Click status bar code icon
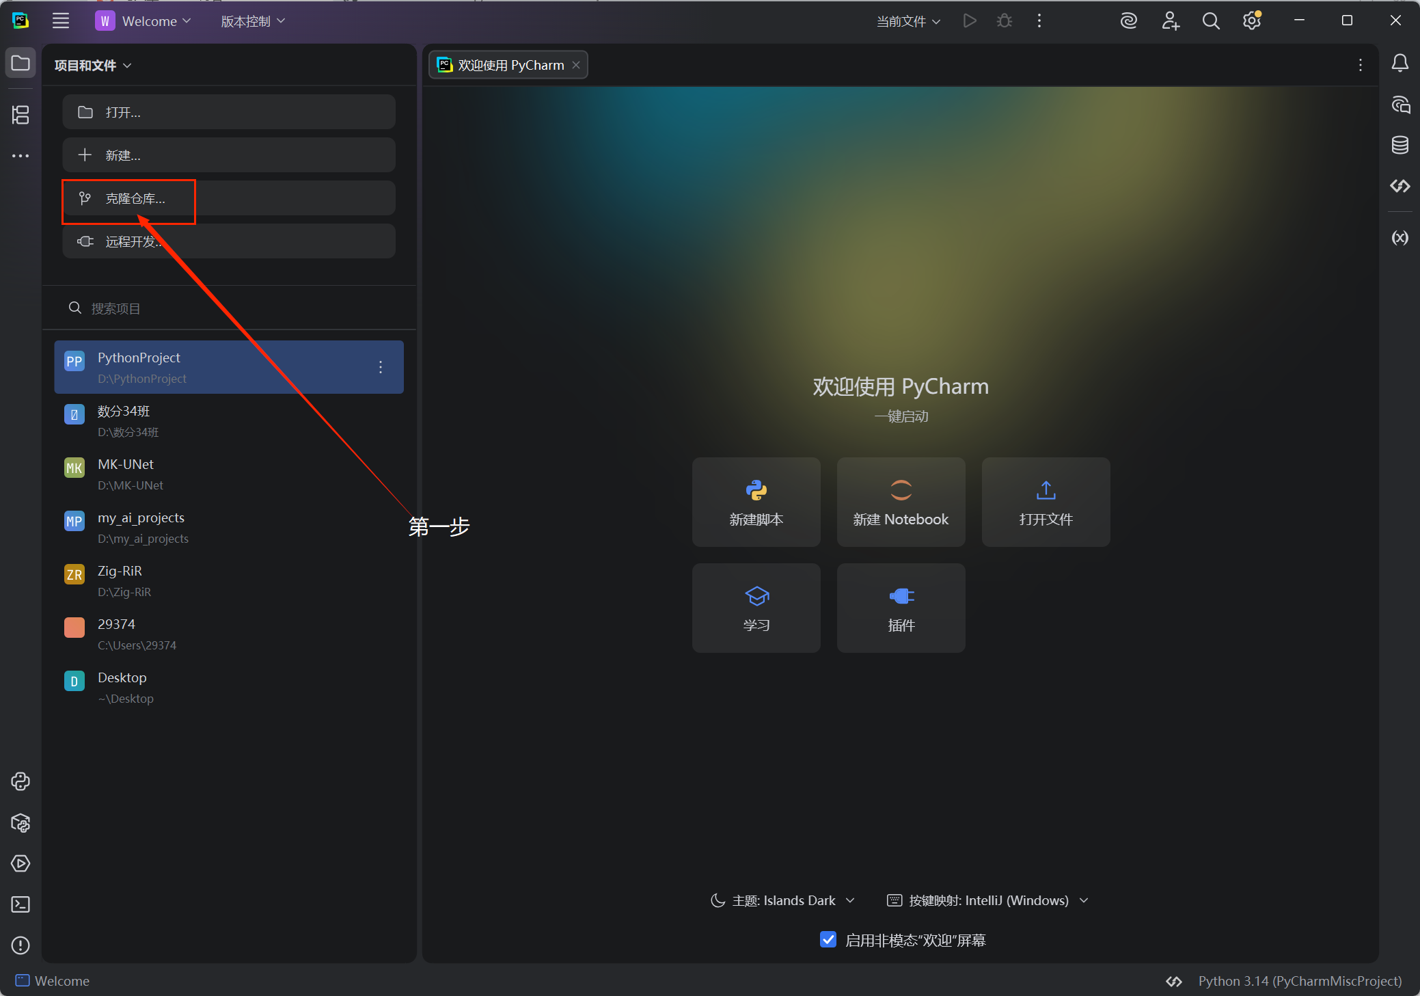Viewport: 1420px width, 996px height. [x=1174, y=981]
